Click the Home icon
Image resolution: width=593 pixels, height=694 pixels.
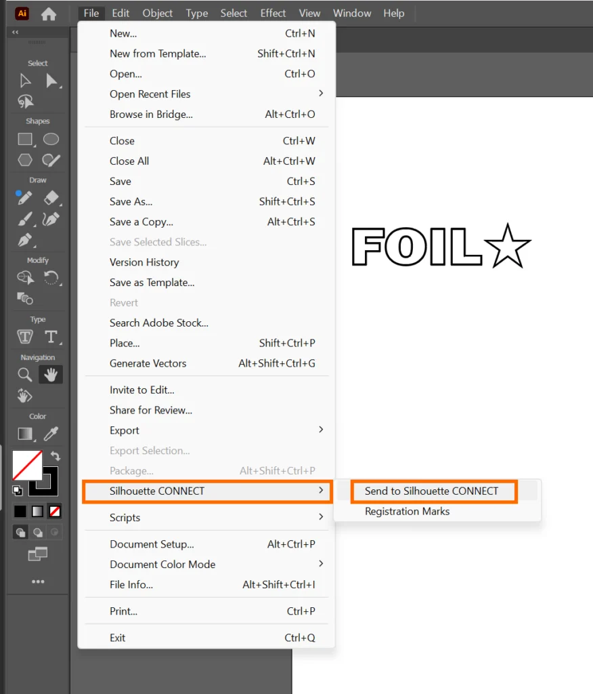[x=49, y=14]
